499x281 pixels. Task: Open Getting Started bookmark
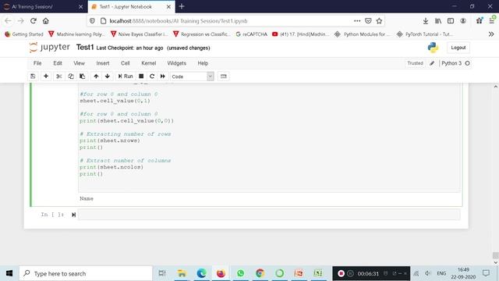(x=24, y=34)
